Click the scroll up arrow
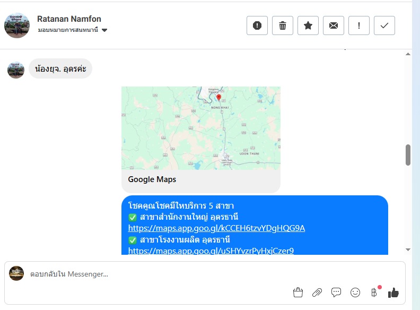Screen dimensions: 420x310 click(x=408, y=54)
